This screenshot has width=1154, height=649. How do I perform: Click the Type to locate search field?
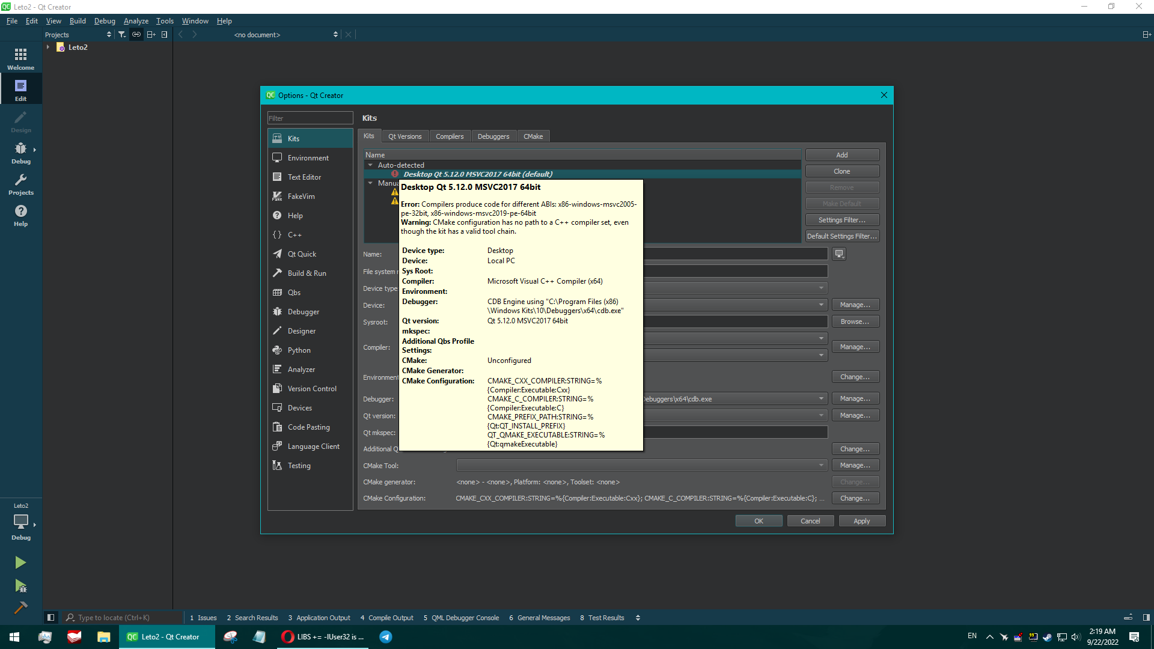(x=123, y=618)
